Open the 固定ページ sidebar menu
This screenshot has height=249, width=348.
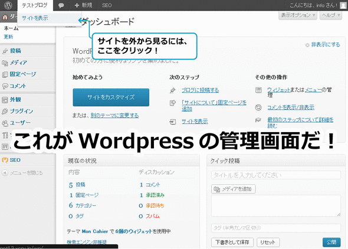click(x=22, y=74)
